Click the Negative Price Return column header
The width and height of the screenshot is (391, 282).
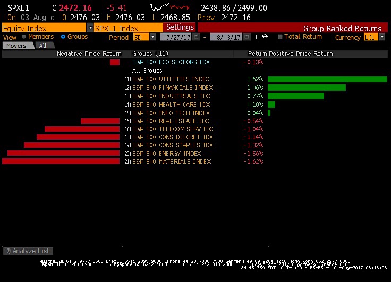[89, 53]
